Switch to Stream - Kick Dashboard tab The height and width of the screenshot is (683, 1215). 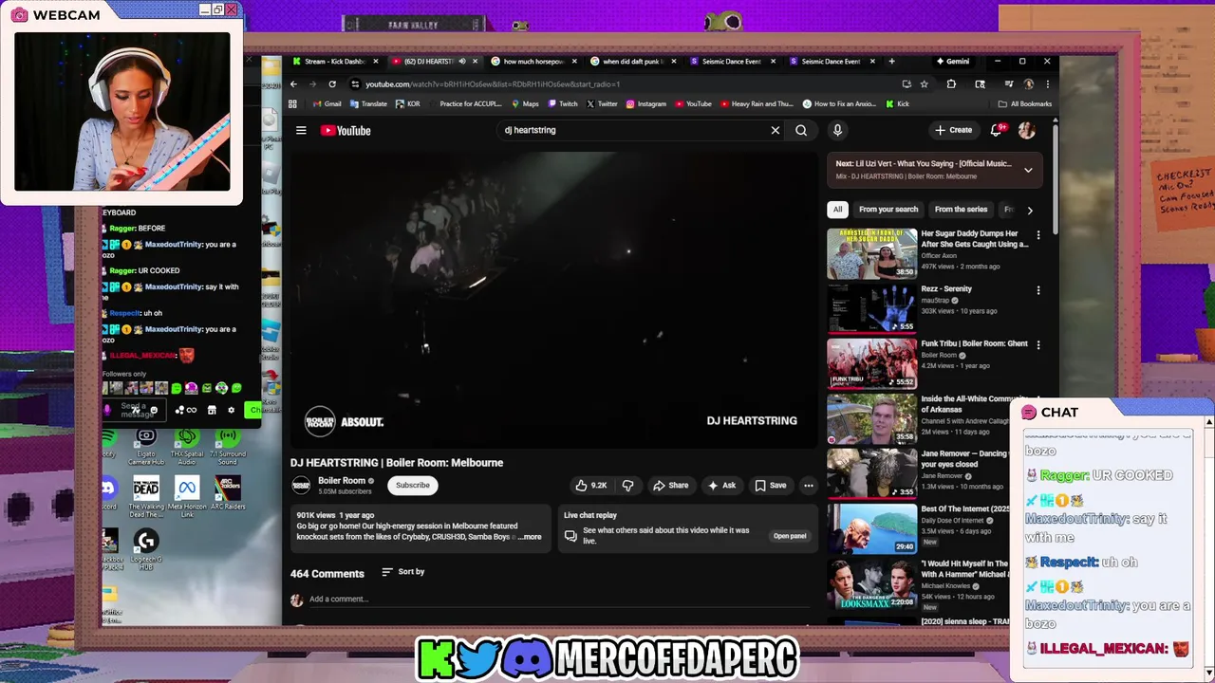click(x=334, y=62)
